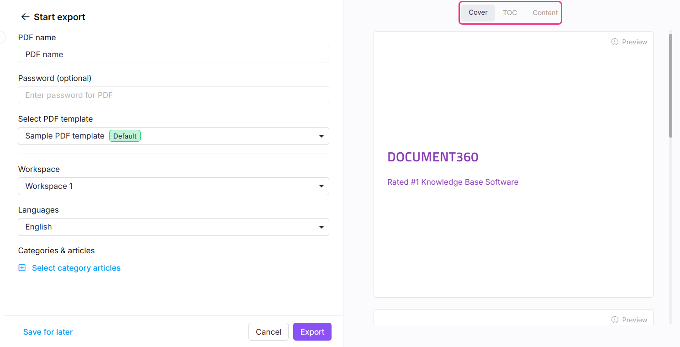Click the Preview label on the cover page

(634, 42)
